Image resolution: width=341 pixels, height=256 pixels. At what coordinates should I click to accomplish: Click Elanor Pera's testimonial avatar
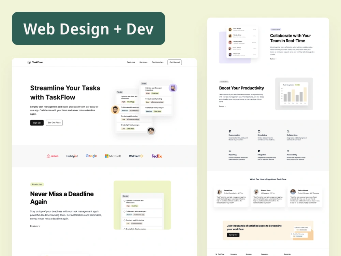256,191
